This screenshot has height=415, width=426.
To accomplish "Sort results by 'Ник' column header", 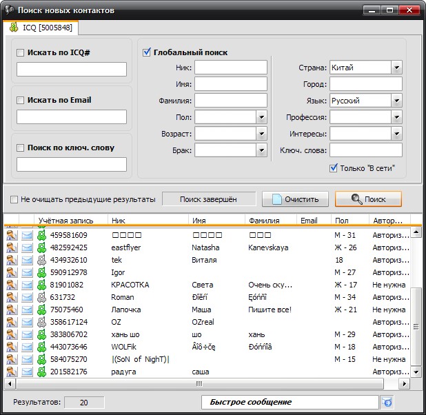I will pos(148,221).
